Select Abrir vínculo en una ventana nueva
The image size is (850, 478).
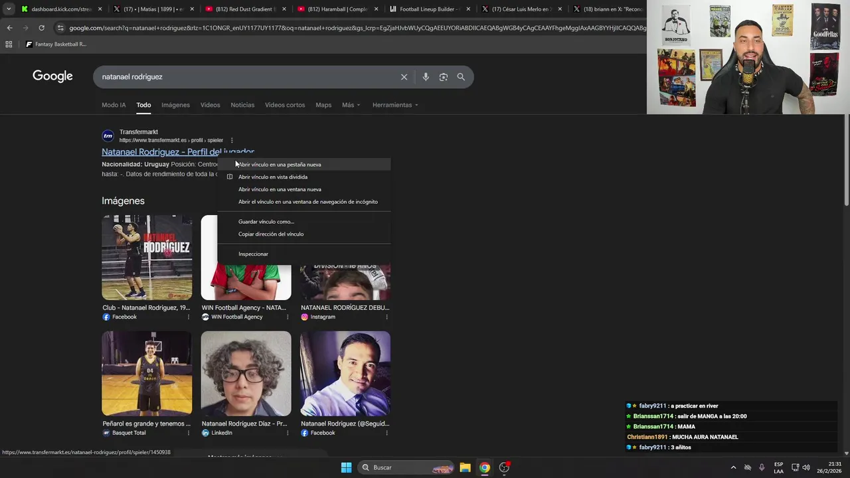(304, 189)
